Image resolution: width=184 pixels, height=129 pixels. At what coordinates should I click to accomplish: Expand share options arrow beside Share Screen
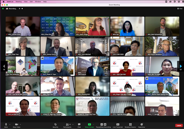(93, 124)
